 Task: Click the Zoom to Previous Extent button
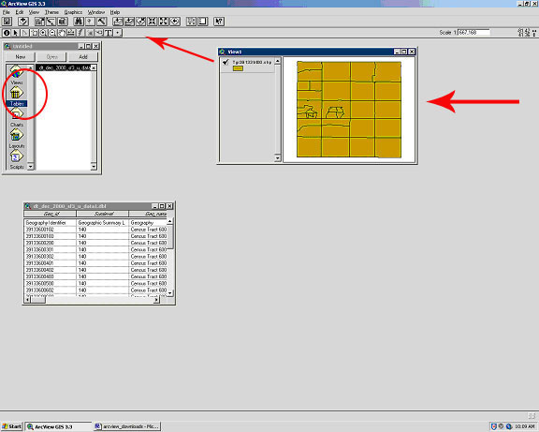pyautogui.click(x=175, y=22)
